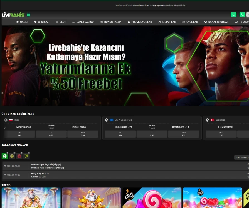Bet MS1 3.76 on Club Brugge U19
This screenshot has width=249, height=208.
click(x=120, y=134)
